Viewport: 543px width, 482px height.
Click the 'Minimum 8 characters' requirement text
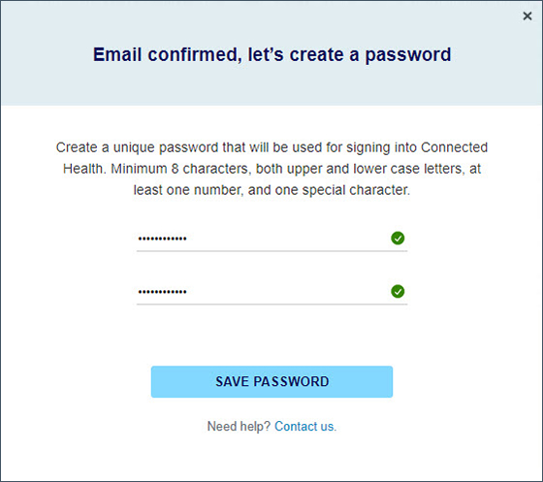click(179, 169)
